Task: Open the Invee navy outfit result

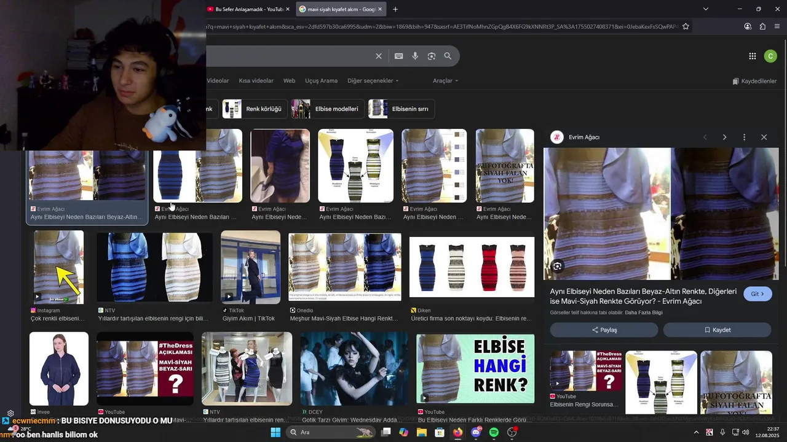Action: coord(59,368)
